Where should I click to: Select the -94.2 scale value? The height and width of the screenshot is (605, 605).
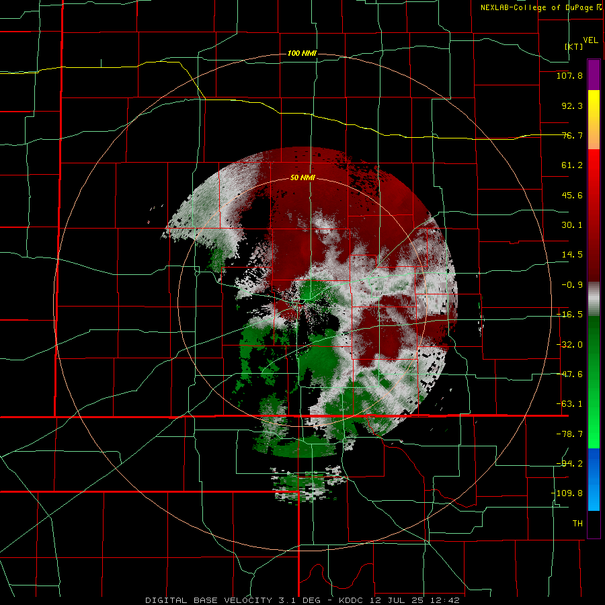click(569, 463)
